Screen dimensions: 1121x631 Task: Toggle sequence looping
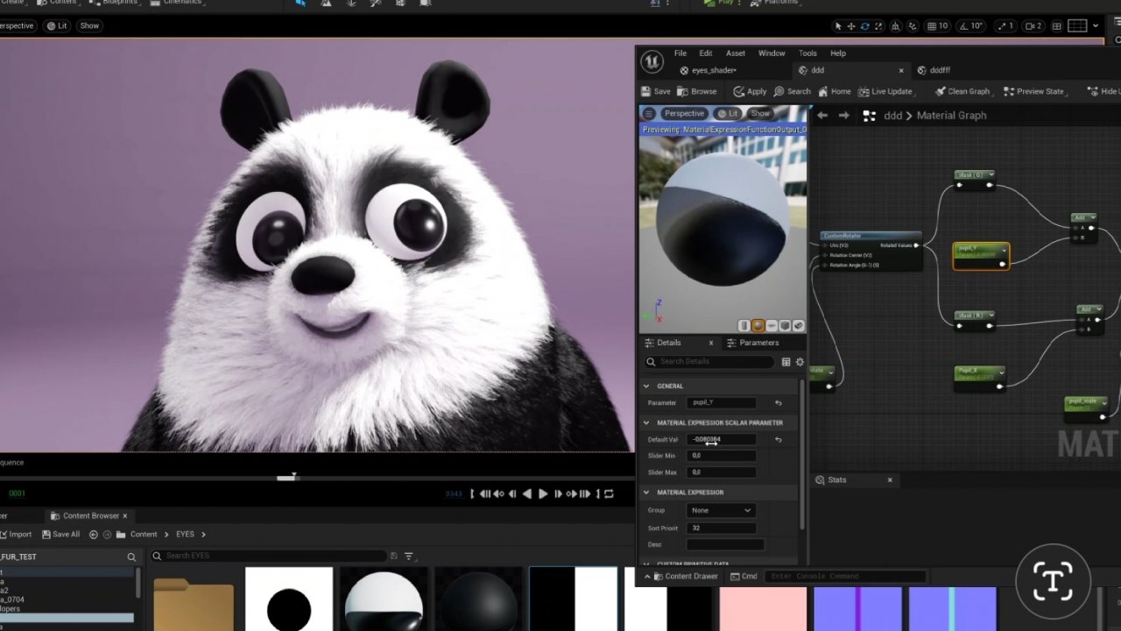pos(610,494)
